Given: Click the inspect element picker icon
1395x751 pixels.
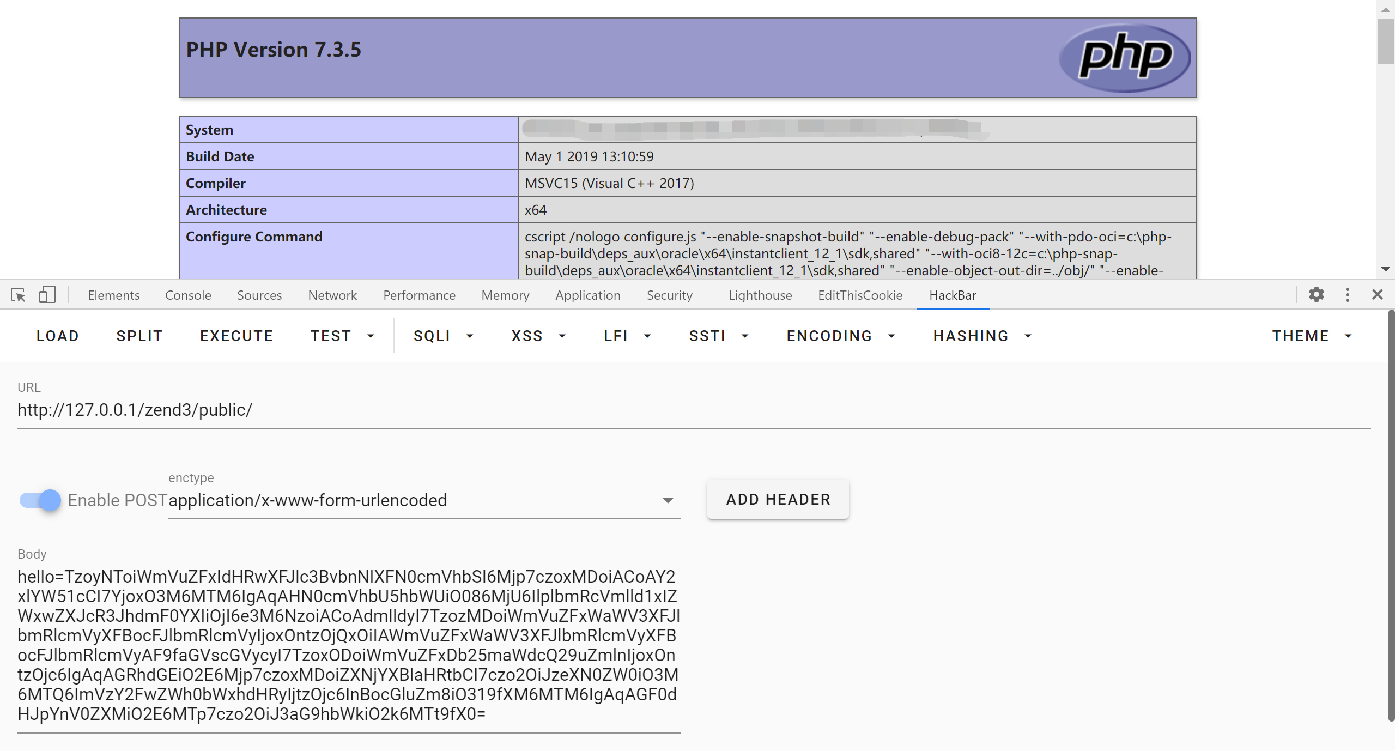Looking at the screenshot, I should pyautogui.click(x=18, y=295).
